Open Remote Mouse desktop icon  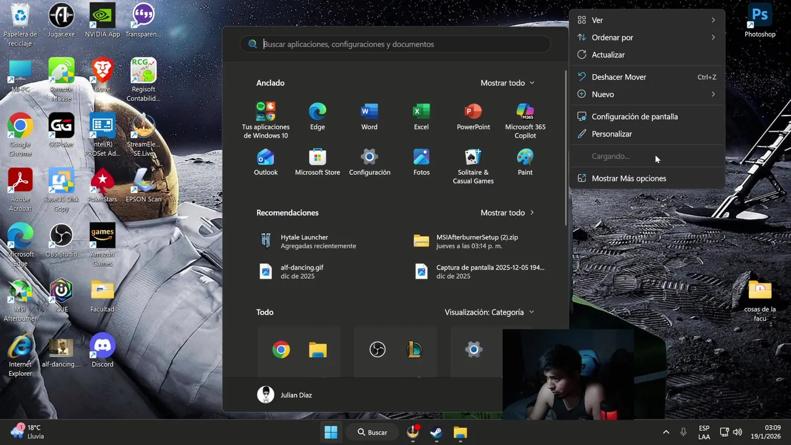tap(61, 80)
